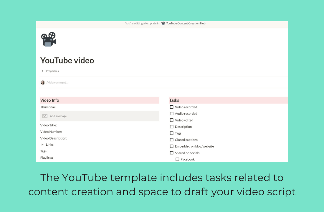Check the Description task checkbox
Screen dimensions: 324x212
pyautogui.click(x=172, y=127)
